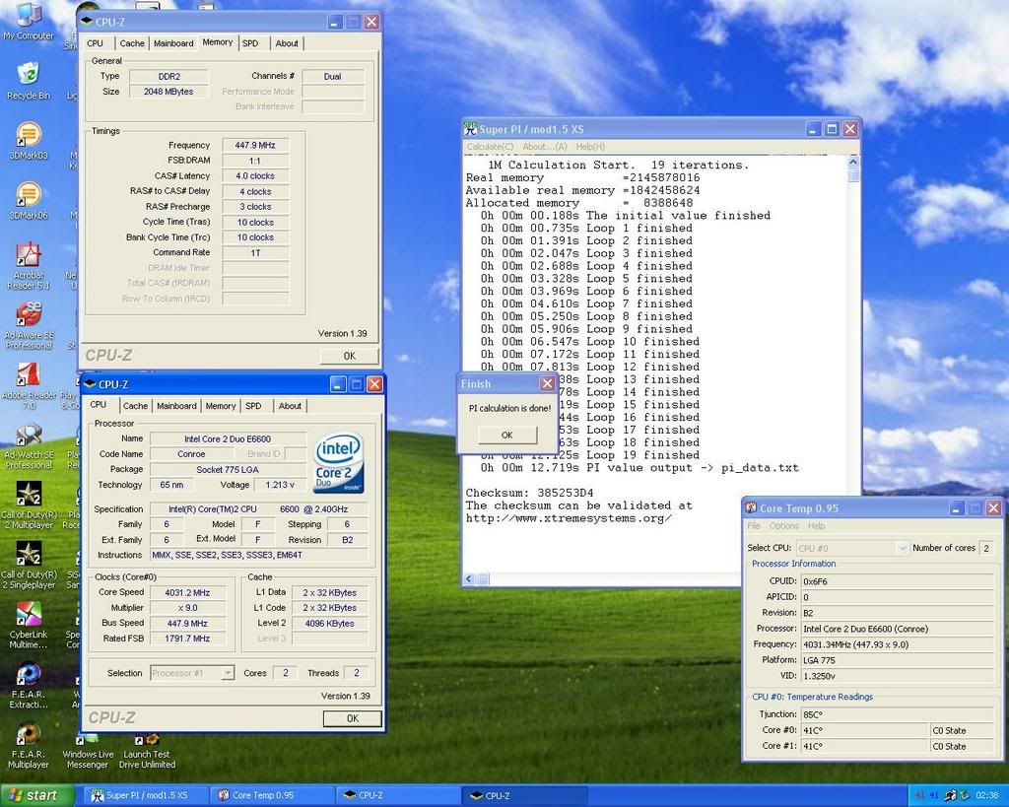
Task: Open the Options menu in Core Temp
Action: pyautogui.click(x=783, y=526)
